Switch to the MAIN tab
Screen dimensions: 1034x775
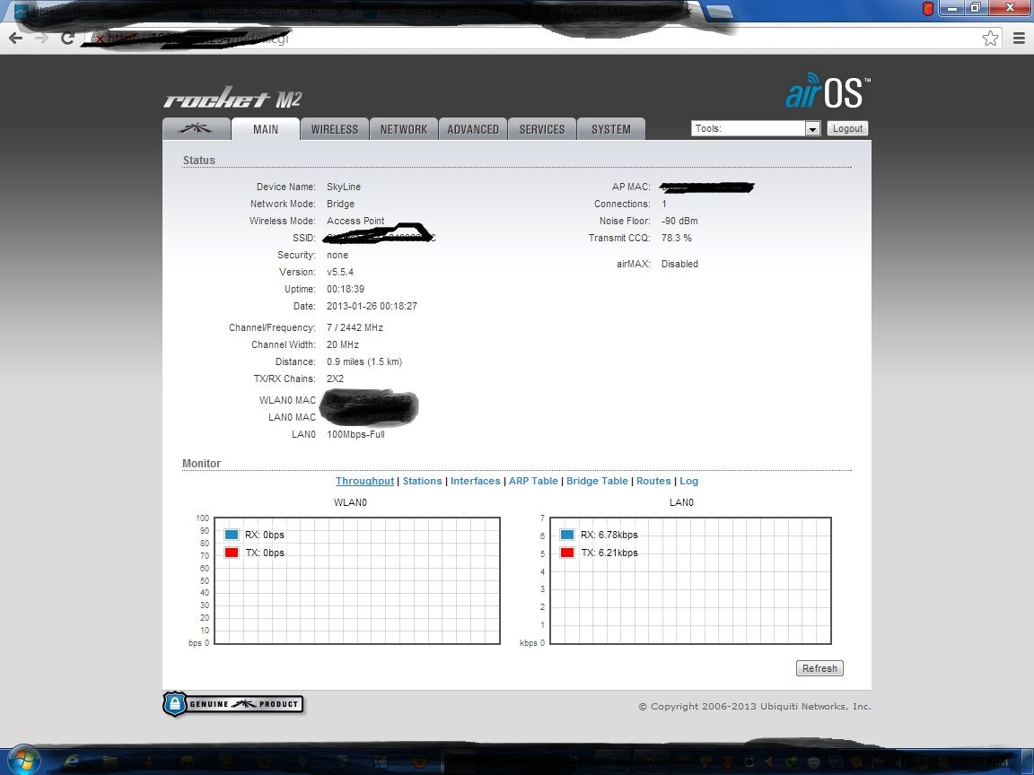click(266, 129)
